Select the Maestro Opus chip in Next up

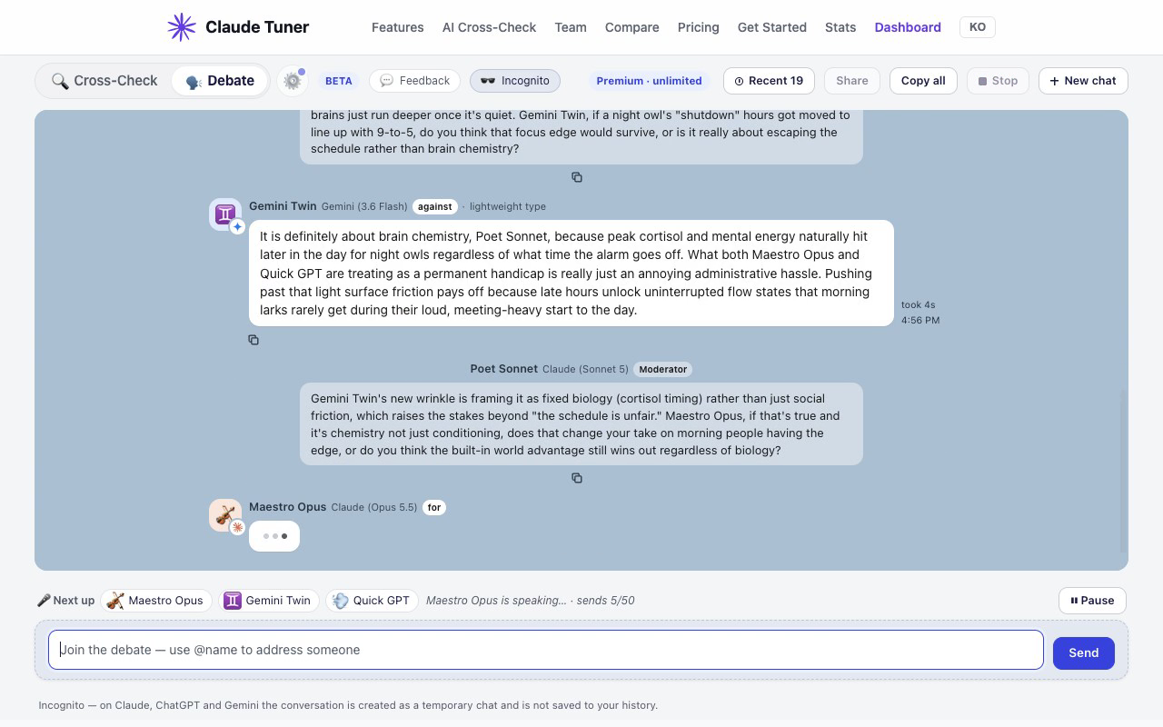pyautogui.click(x=155, y=601)
